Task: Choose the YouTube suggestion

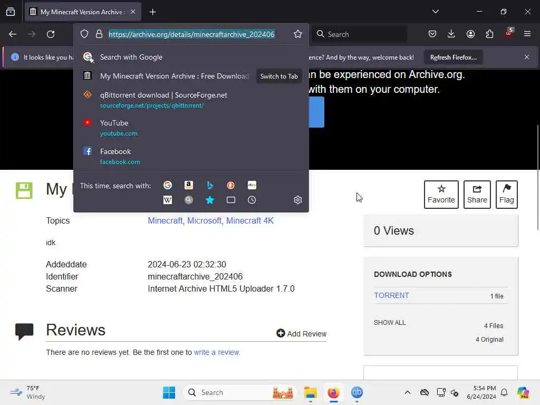Action: tap(191, 128)
